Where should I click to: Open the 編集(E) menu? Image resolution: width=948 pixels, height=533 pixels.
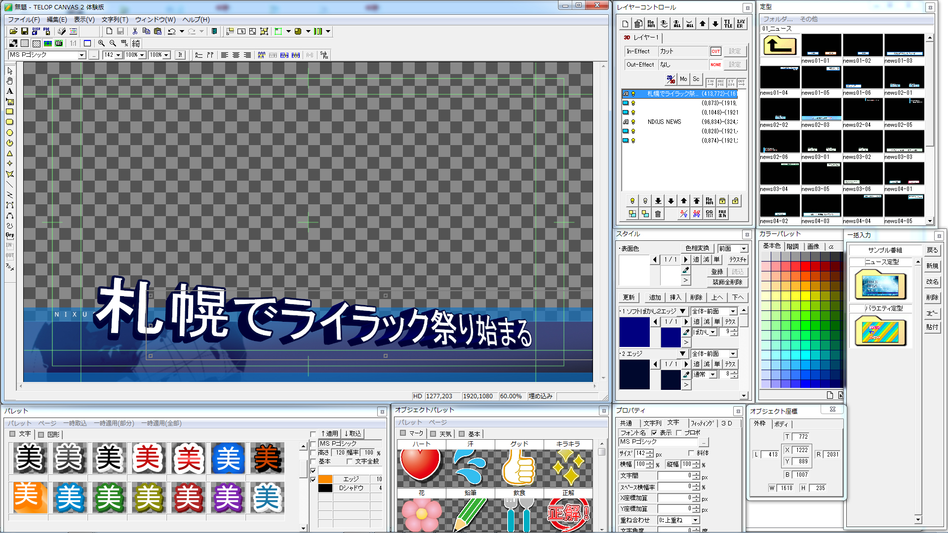point(57,19)
